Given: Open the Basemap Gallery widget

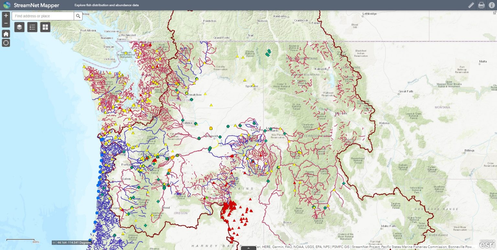Looking at the screenshot, I should tap(45, 27).
